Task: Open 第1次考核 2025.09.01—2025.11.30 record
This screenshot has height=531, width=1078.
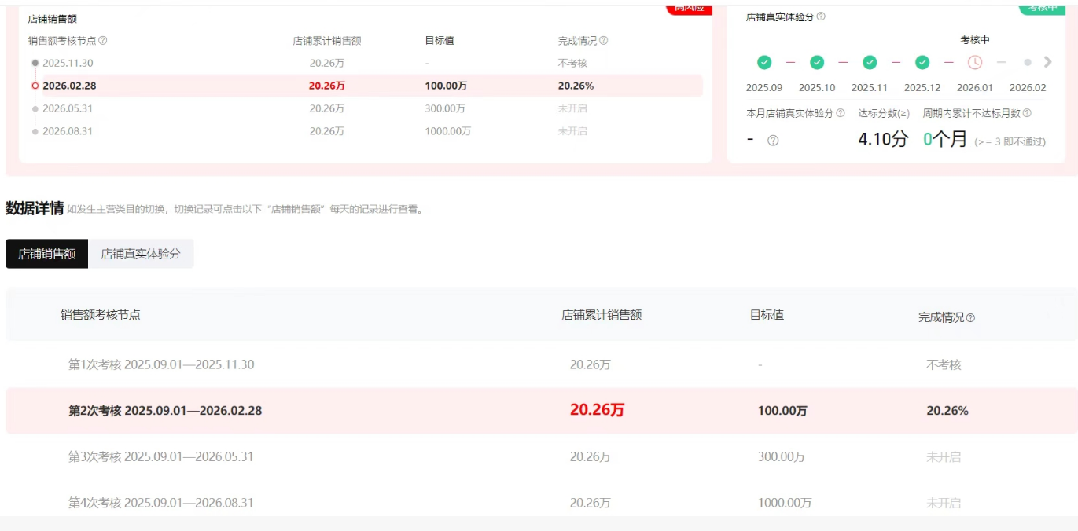Action: [161, 364]
